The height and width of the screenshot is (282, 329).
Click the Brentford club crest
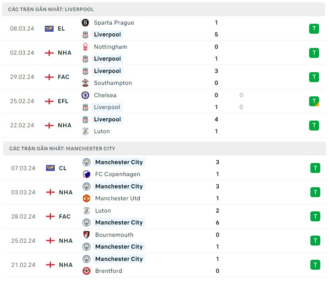pyautogui.click(x=87, y=271)
